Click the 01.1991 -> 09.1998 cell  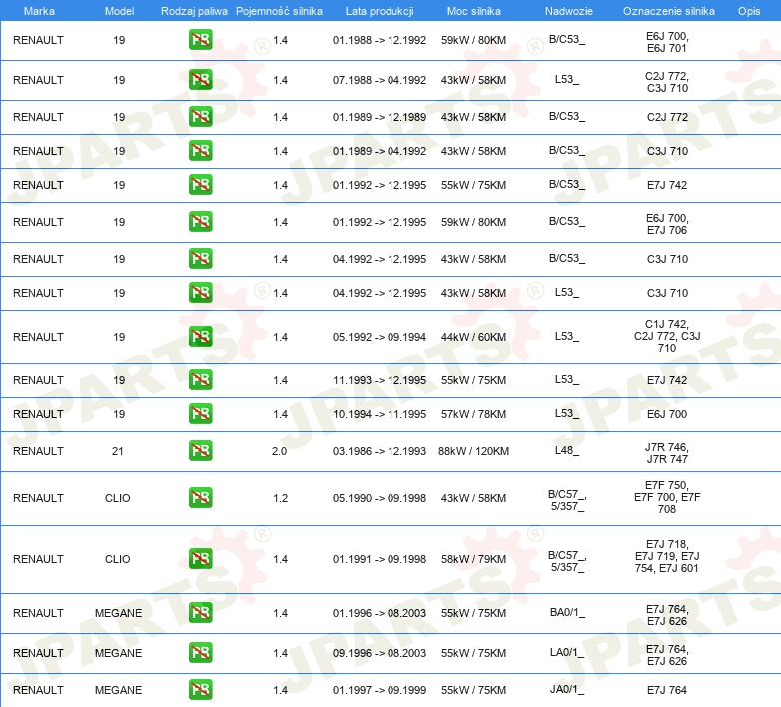[x=380, y=559]
